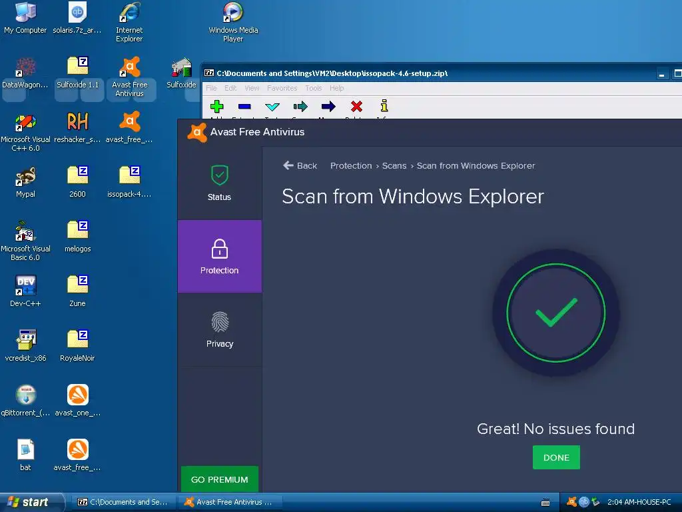Click the taskbar clock showing 2:04 AM
Viewport: 682px width, 512px height.
pyautogui.click(x=639, y=502)
